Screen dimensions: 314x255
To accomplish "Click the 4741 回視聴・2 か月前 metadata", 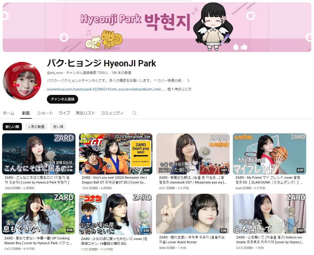I will point(174,188).
